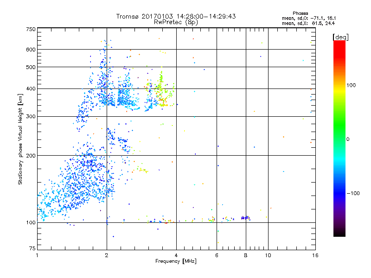Click the y-axis tick label "400"
Screen dimensions: 371x278
pos(31,89)
